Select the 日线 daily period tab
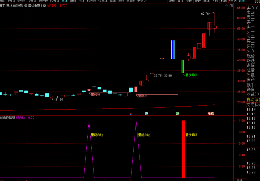 click(x=64, y=1)
